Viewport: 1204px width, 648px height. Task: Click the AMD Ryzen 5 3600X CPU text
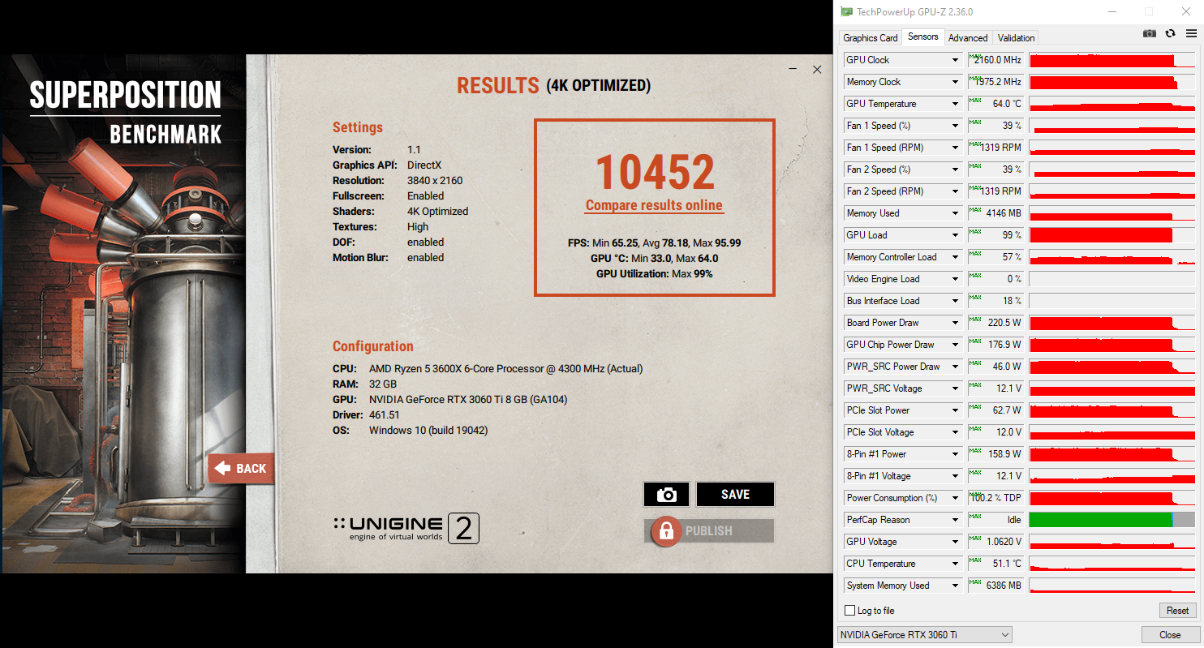505,369
